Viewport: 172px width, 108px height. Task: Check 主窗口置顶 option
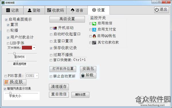tap(51, 41)
